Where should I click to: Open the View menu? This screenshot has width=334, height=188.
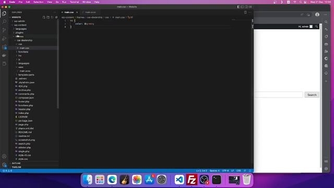(50, 2)
